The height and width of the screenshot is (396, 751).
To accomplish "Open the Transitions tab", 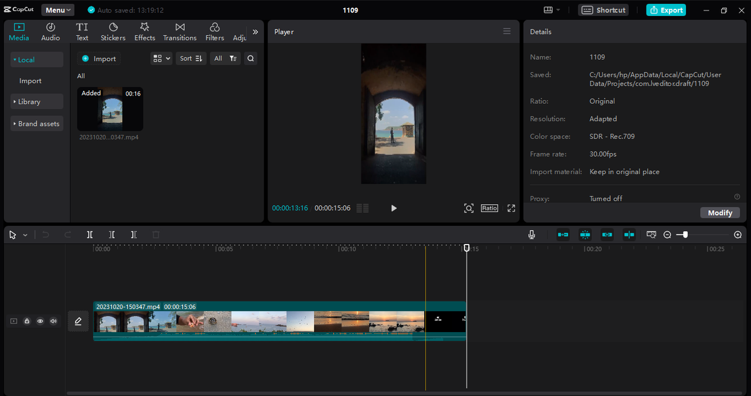I will 180,32.
